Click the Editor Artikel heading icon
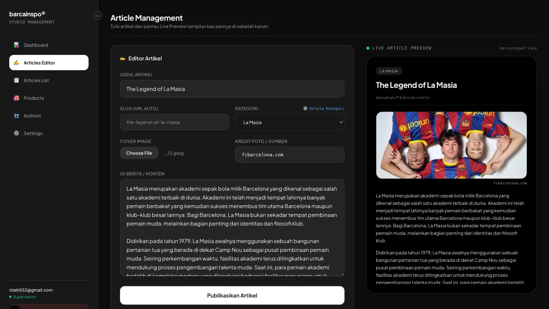Viewport: 549px width, 309px height. coord(123,58)
